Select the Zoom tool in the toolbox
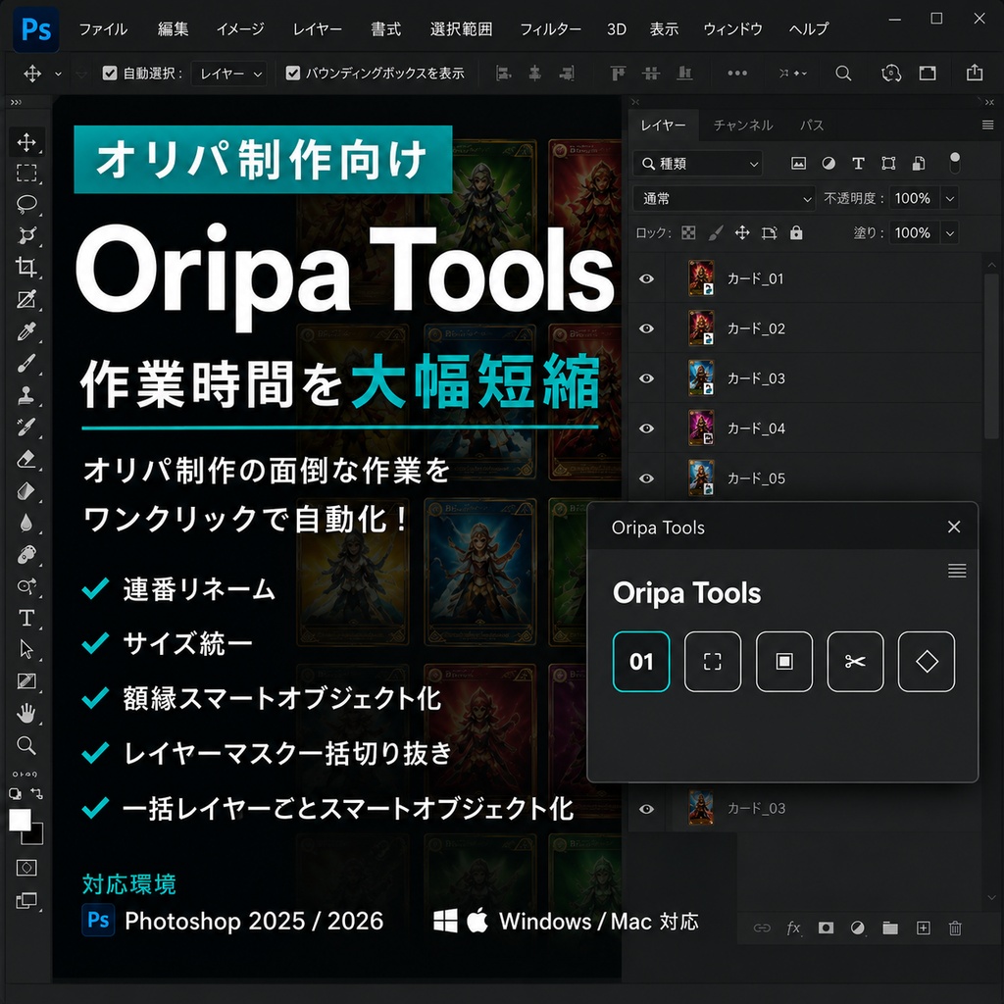Screen dimensions: 1004x1004 pyautogui.click(x=26, y=745)
